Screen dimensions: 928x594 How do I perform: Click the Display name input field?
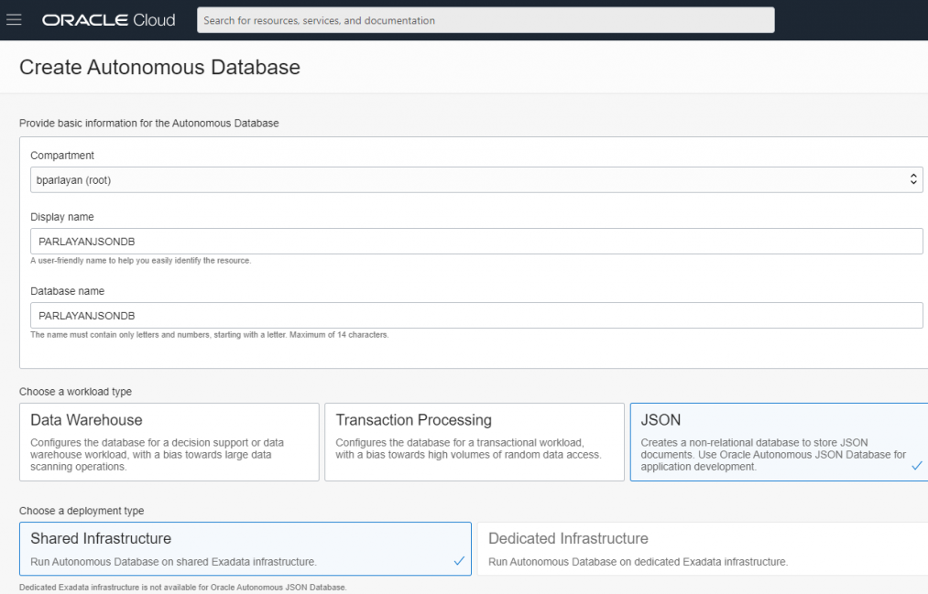coord(476,241)
